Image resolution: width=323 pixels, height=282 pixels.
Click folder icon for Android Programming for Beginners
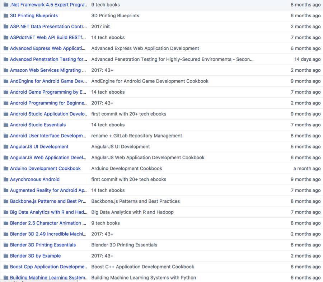coord(6,103)
